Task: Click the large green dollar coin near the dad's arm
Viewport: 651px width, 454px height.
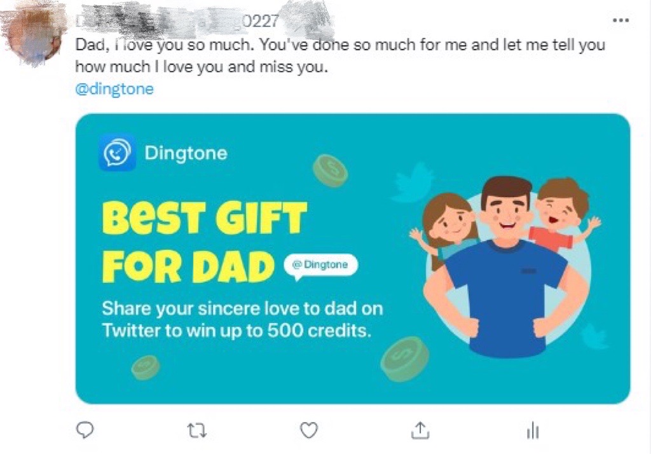Action: (405, 359)
